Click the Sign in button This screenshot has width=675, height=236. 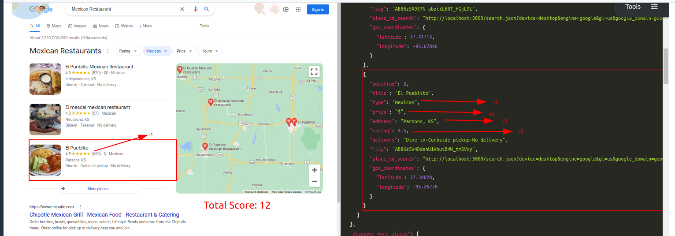pyautogui.click(x=318, y=9)
